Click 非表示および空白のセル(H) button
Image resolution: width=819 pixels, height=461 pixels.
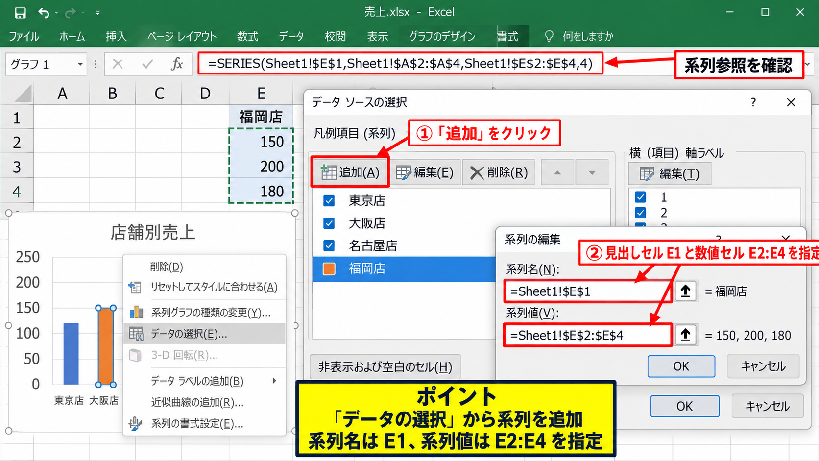385,367
